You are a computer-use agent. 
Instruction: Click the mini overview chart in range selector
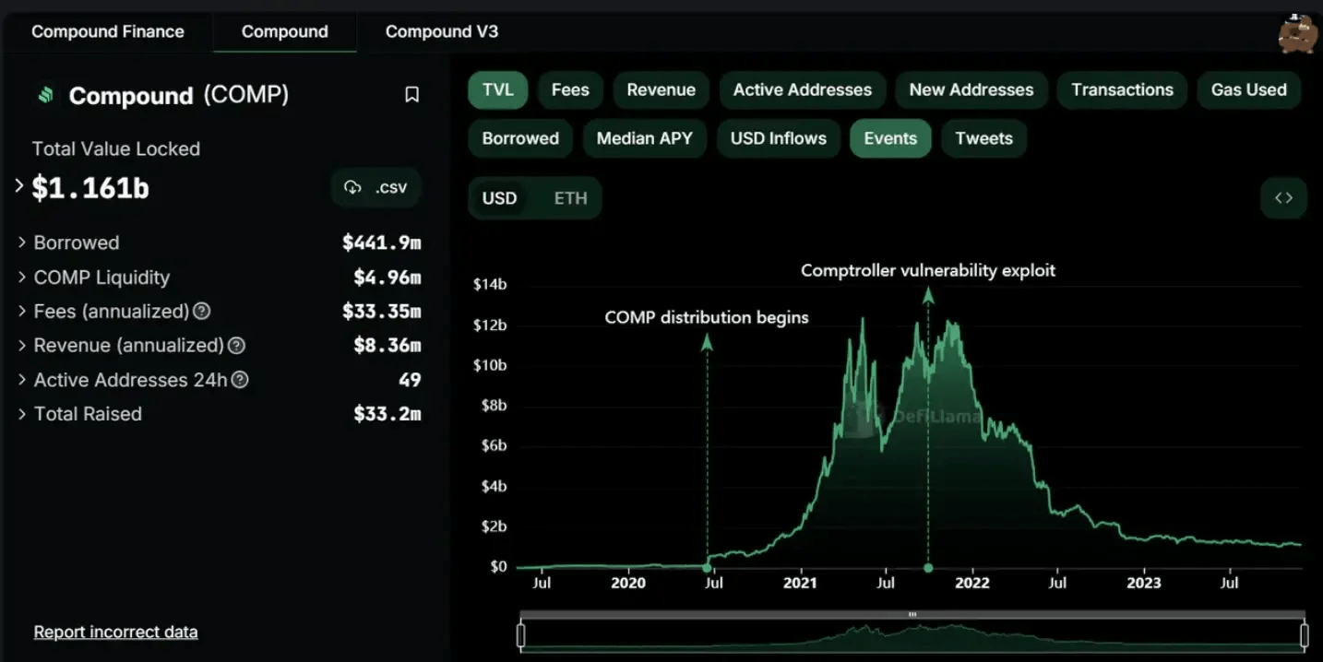[912, 634]
